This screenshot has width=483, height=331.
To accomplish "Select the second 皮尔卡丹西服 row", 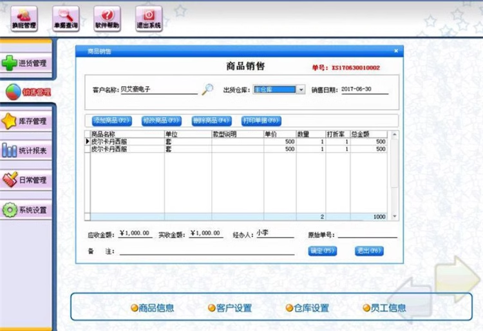I will tap(236, 149).
